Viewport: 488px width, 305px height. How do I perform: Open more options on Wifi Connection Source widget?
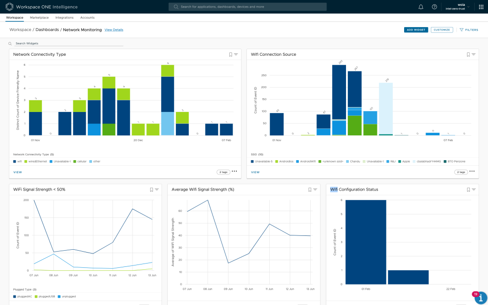pos(472,172)
